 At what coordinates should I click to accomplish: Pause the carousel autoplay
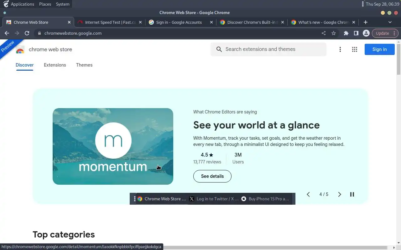point(352,194)
